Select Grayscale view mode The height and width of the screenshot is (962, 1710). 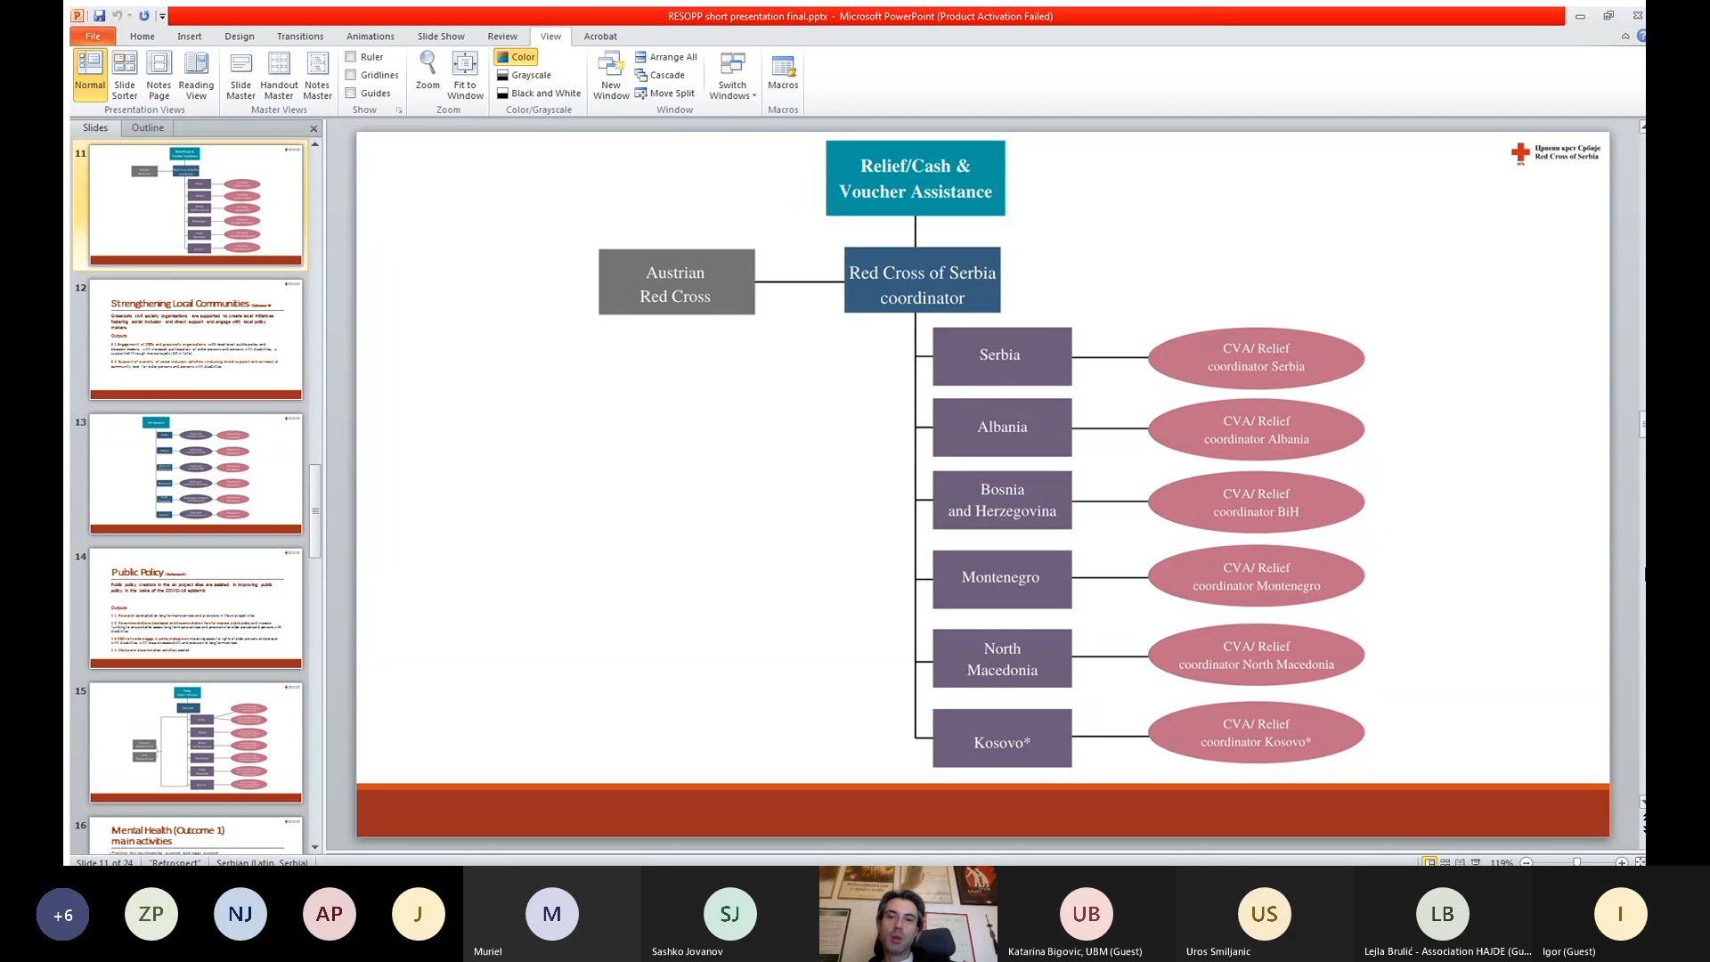point(524,75)
